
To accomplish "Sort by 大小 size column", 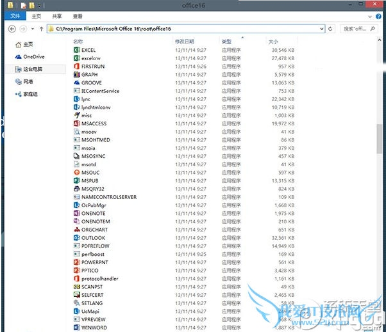I will click(x=273, y=42).
